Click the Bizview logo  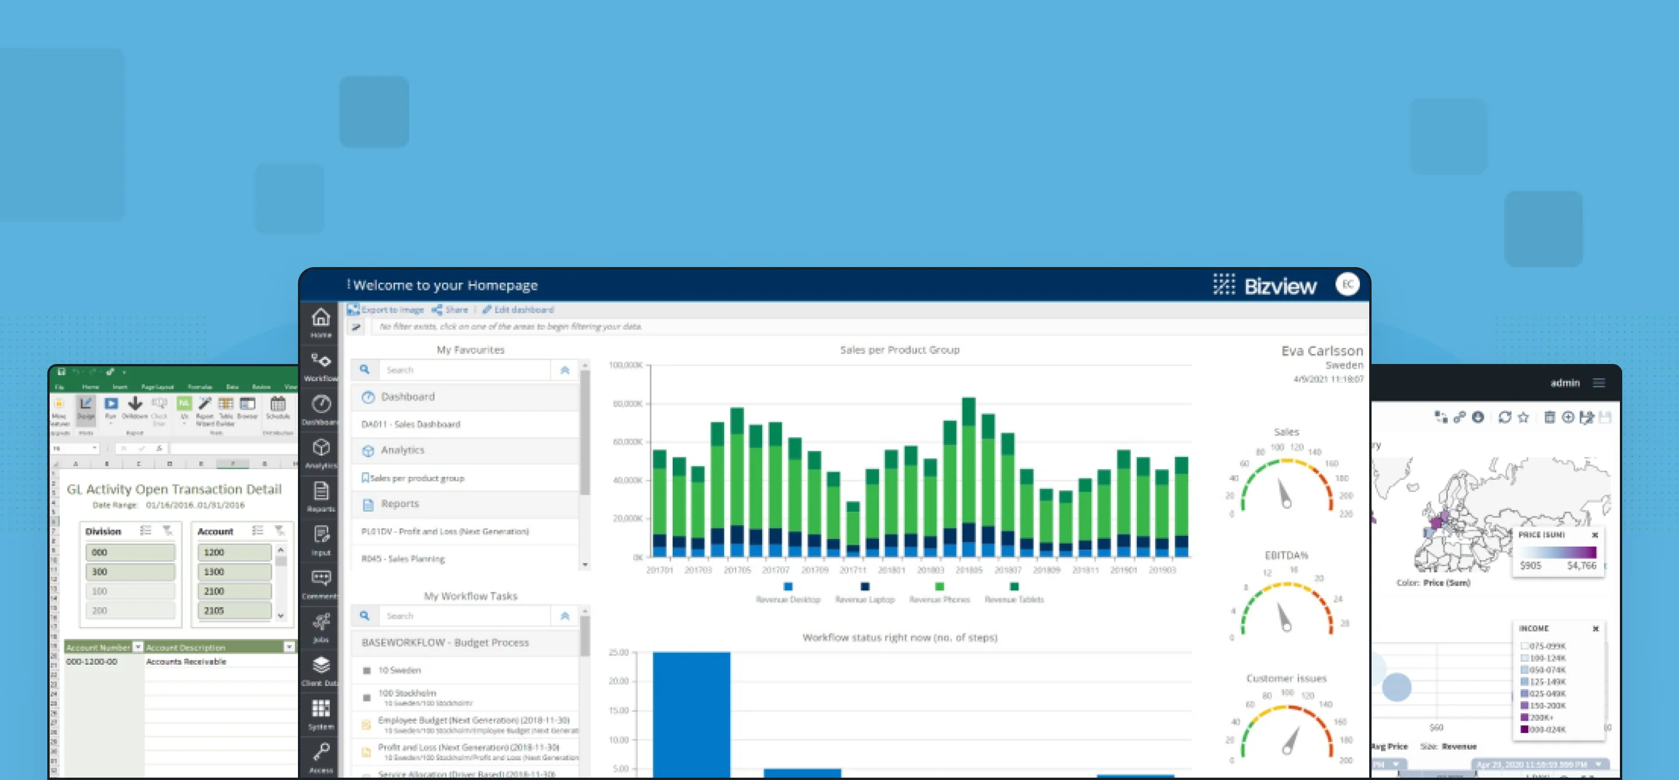point(1265,285)
